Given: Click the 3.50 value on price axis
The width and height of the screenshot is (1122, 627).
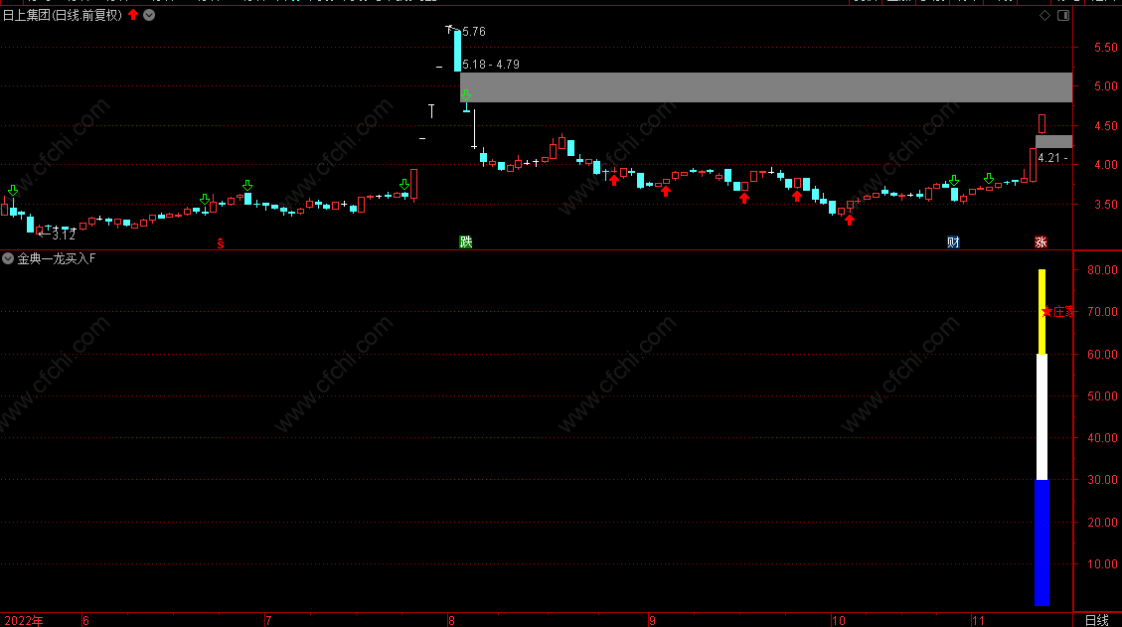Looking at the screenshot, I should click(x=1105, y=205).
